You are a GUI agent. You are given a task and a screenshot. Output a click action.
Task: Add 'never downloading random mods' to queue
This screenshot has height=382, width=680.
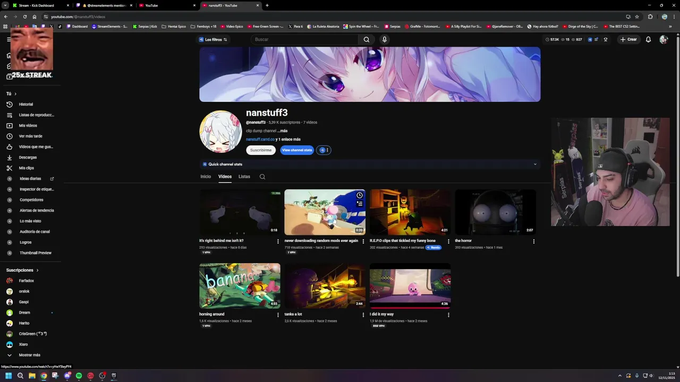pyautogui.click(x=360, y=204)
